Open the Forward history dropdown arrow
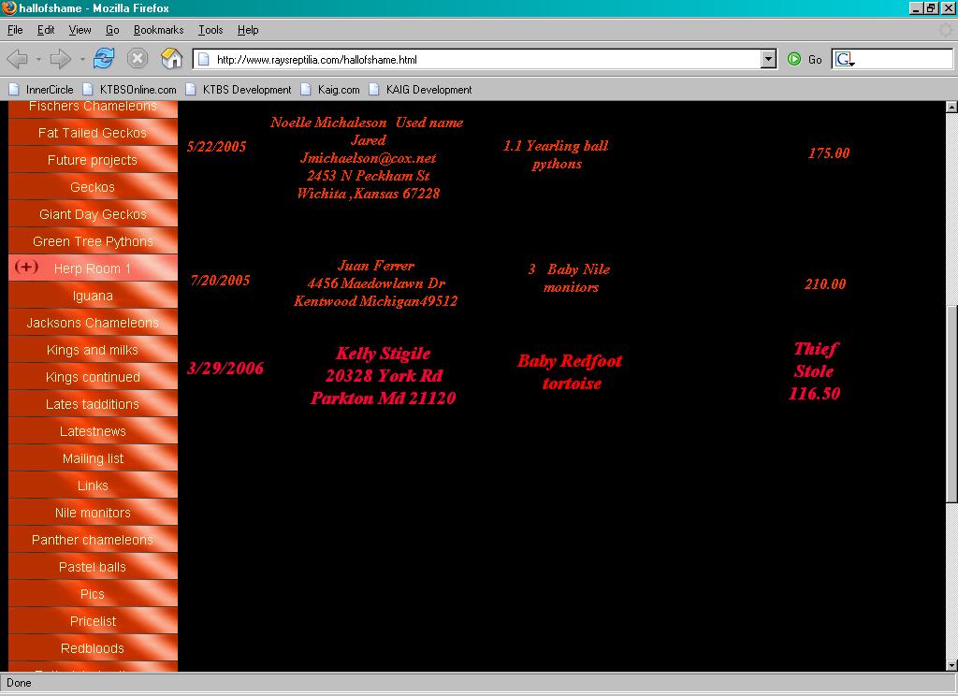 82,59
